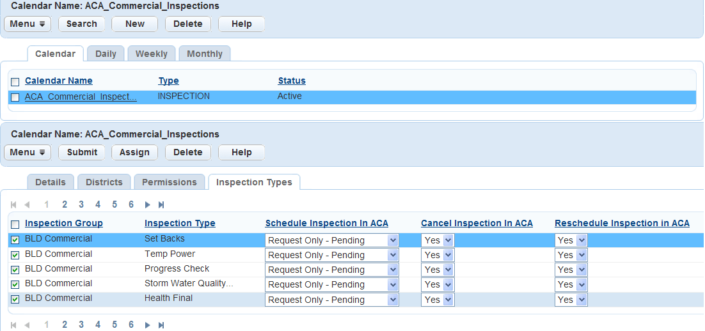Open page 6 in bottom pagination
Image resolution: width=705 pixels, height=331 pixels.
pos(131,325)
